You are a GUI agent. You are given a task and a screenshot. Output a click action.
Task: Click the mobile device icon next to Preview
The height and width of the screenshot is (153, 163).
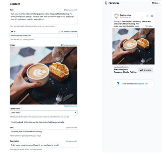[x=106, y=3]
